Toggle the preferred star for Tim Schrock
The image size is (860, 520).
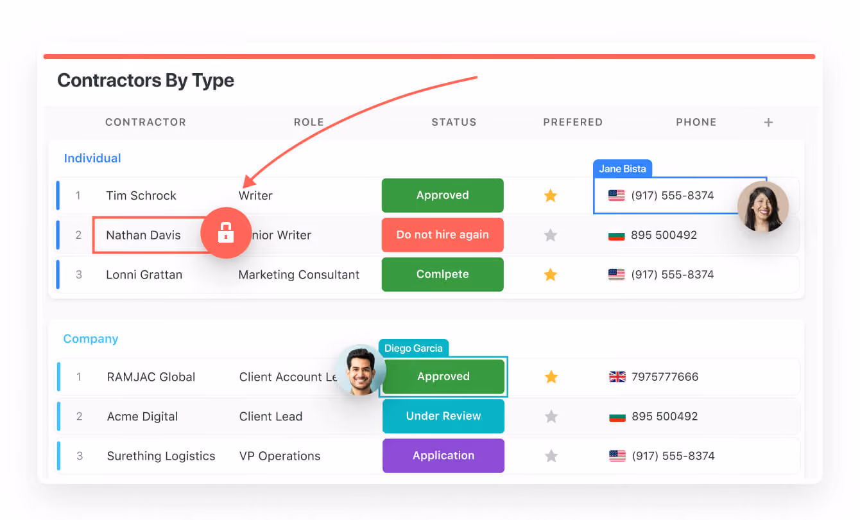[x=551, y=196]
